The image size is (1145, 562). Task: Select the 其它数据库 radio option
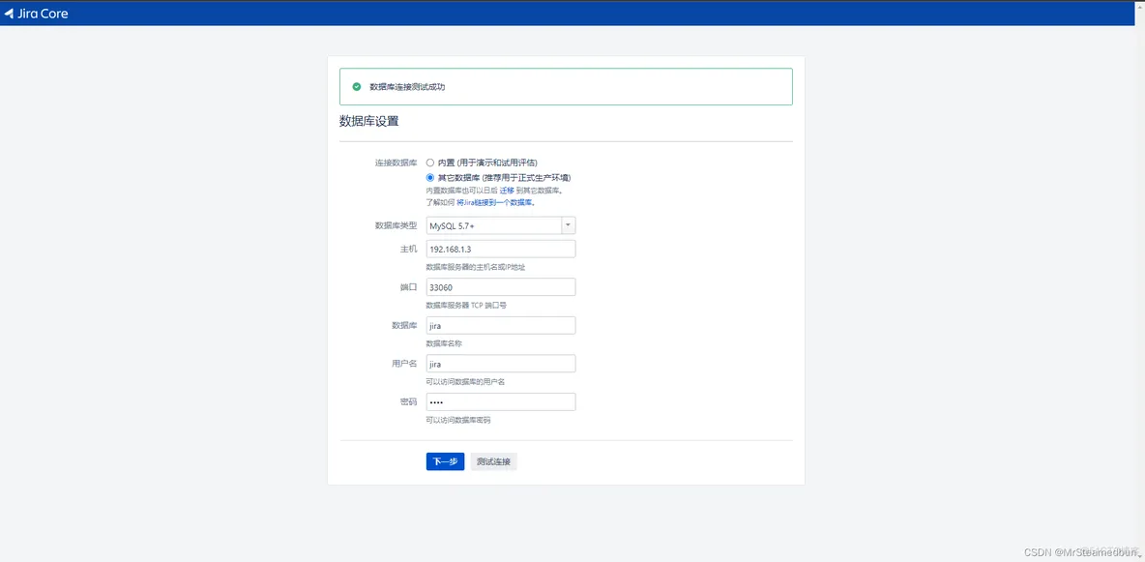(430, 178)
